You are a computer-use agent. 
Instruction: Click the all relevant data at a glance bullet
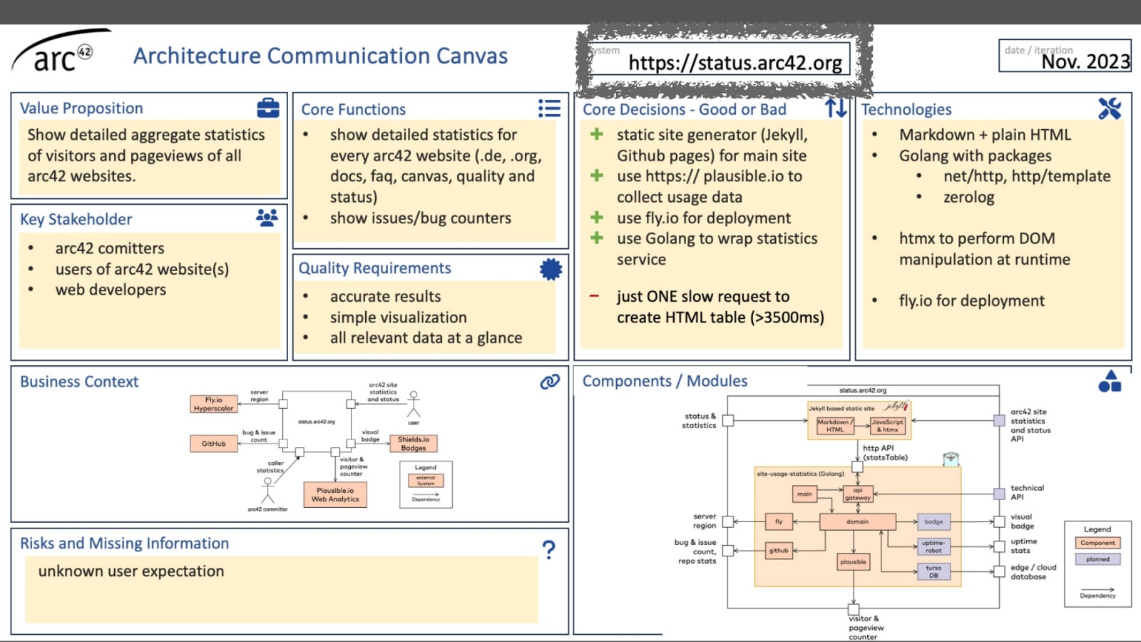click(426, 338)
